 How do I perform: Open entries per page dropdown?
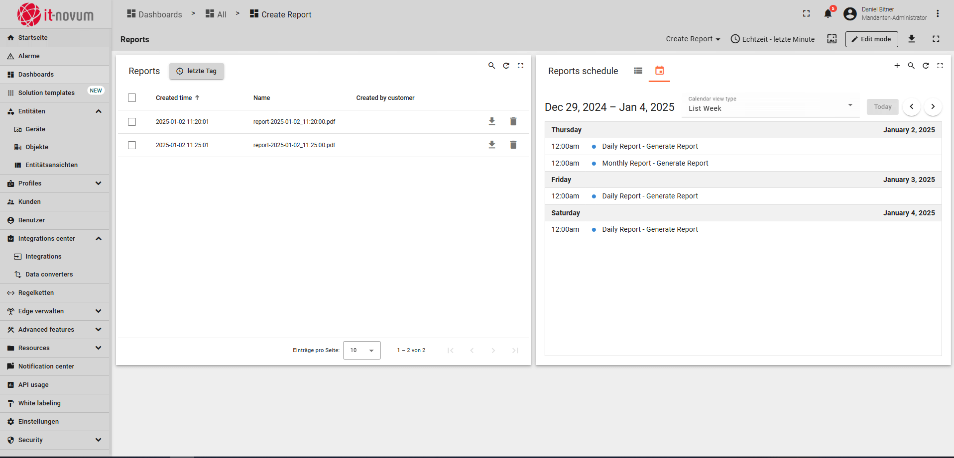click(361, 350)
